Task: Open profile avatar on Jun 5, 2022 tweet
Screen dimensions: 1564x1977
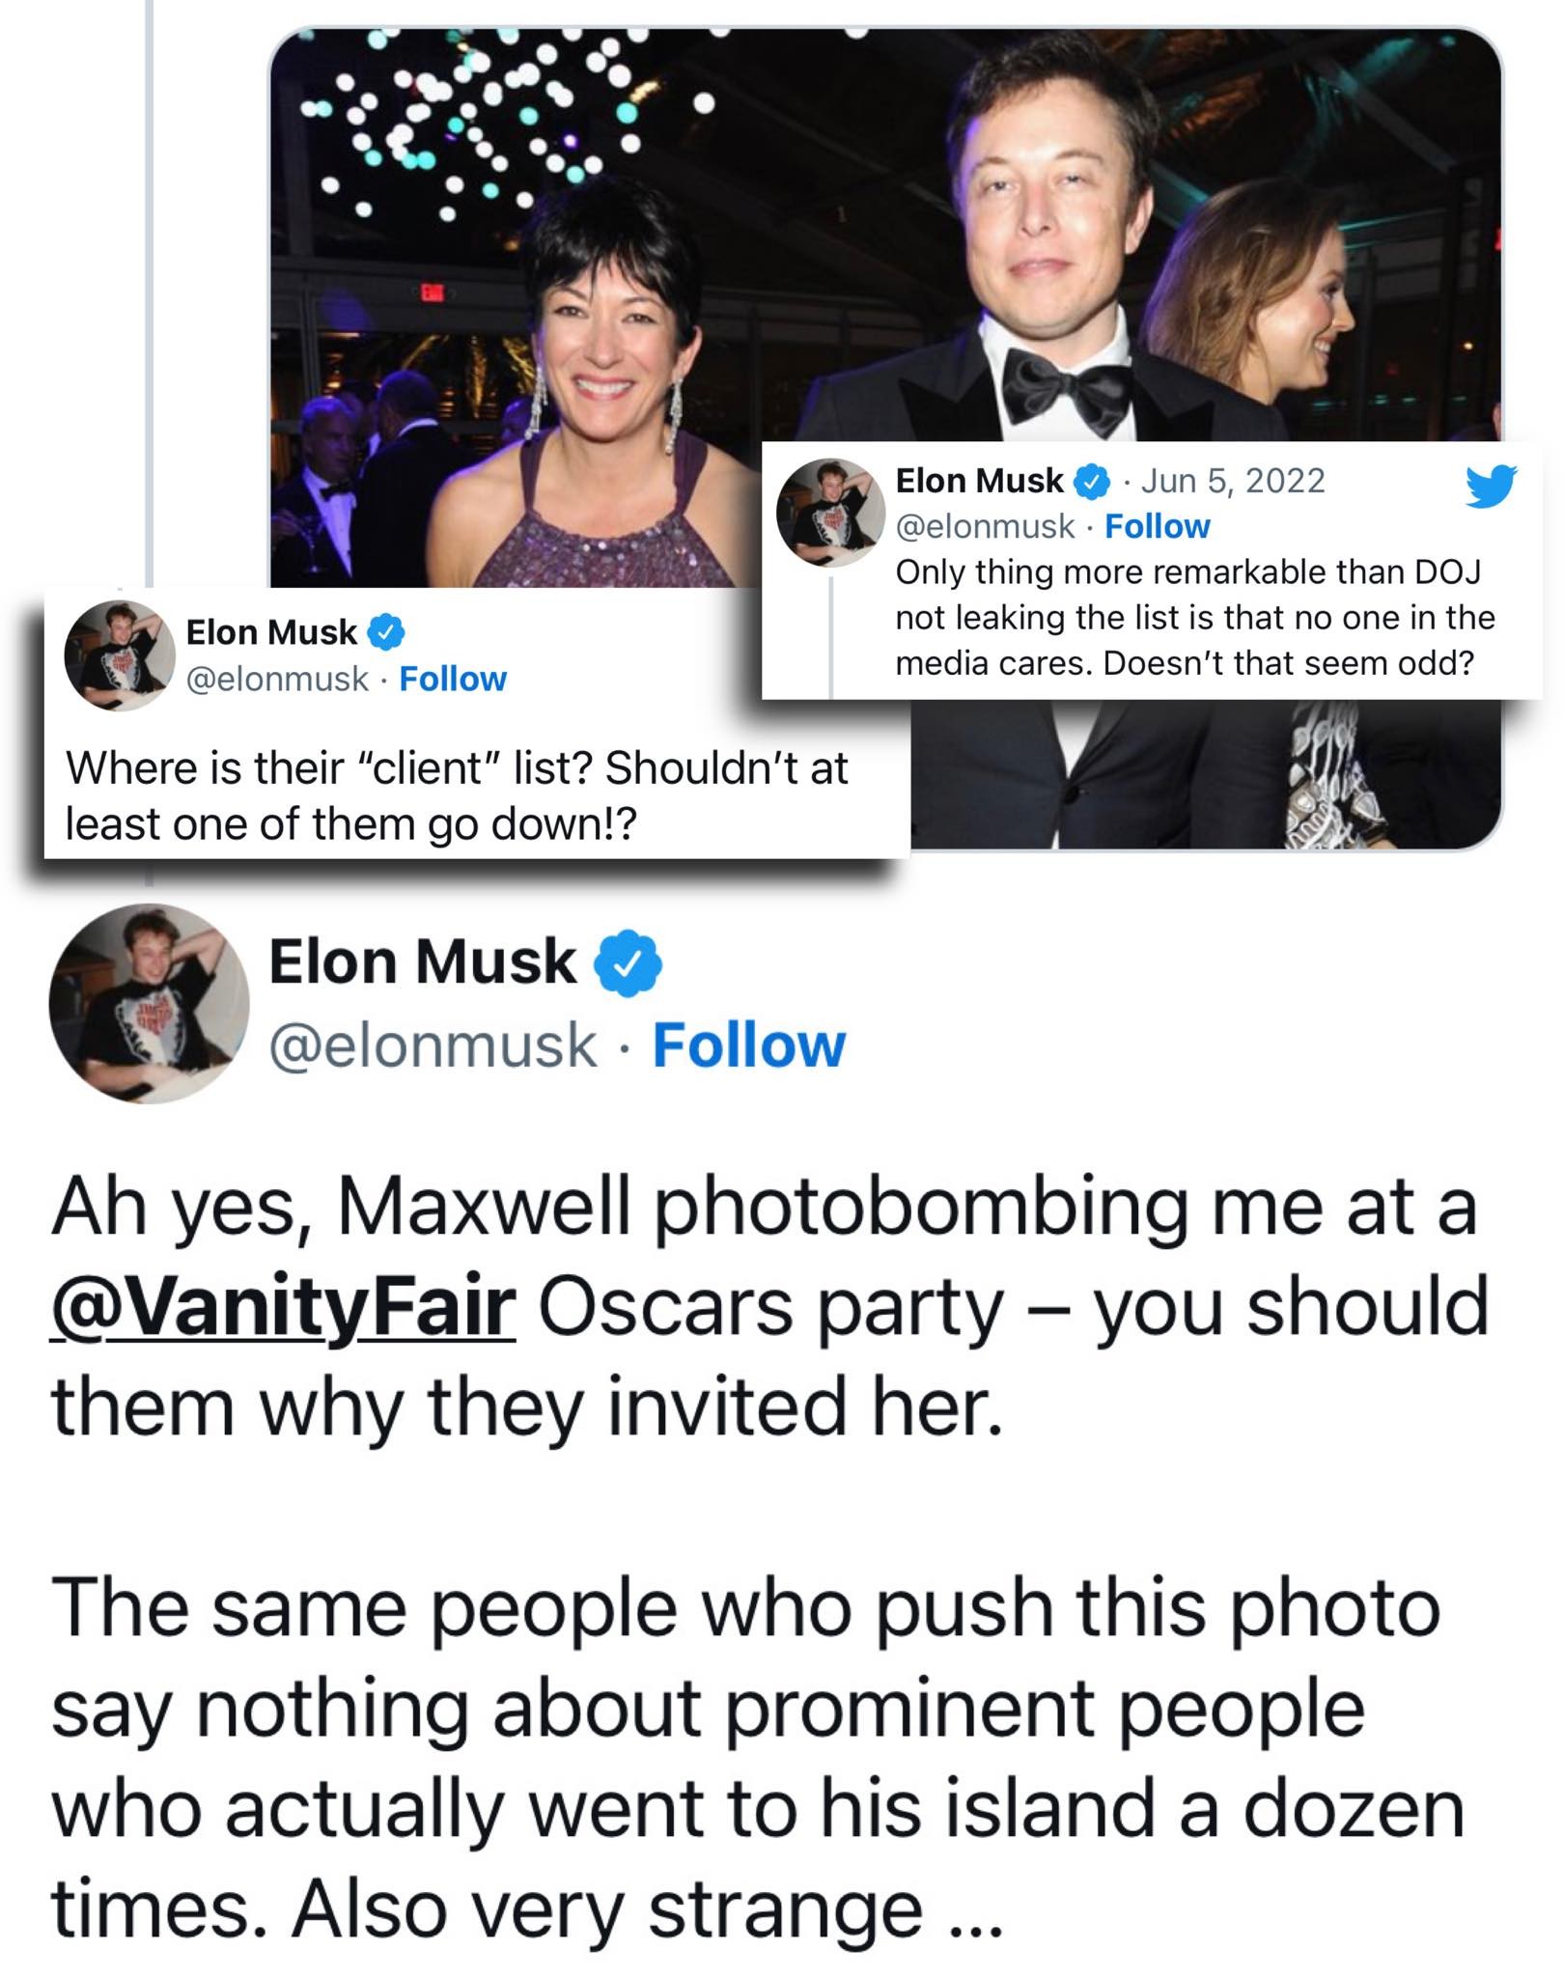Action: (x=832, y=512)
